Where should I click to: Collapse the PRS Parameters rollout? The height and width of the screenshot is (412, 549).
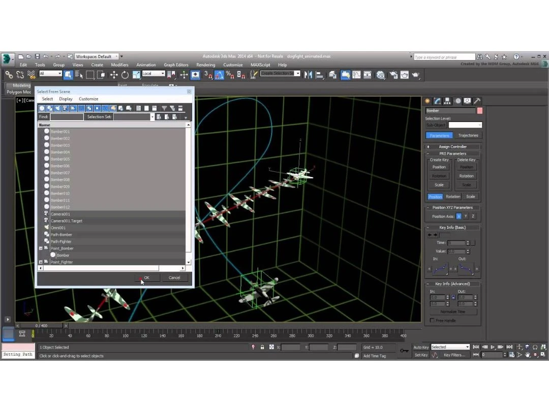pyautogui.click(x=452, y=154)
